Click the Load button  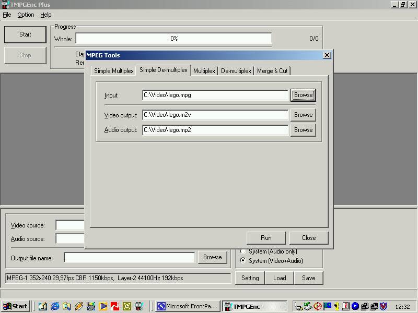280,278
